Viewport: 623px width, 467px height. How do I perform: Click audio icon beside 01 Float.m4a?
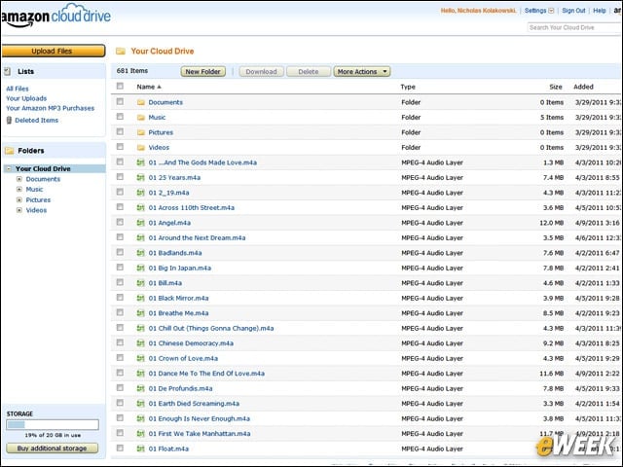pyautogui.click(x=140, y=449)
